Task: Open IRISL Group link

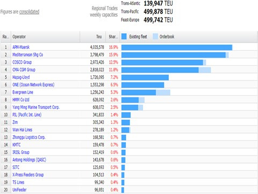Action: (21, 153)
